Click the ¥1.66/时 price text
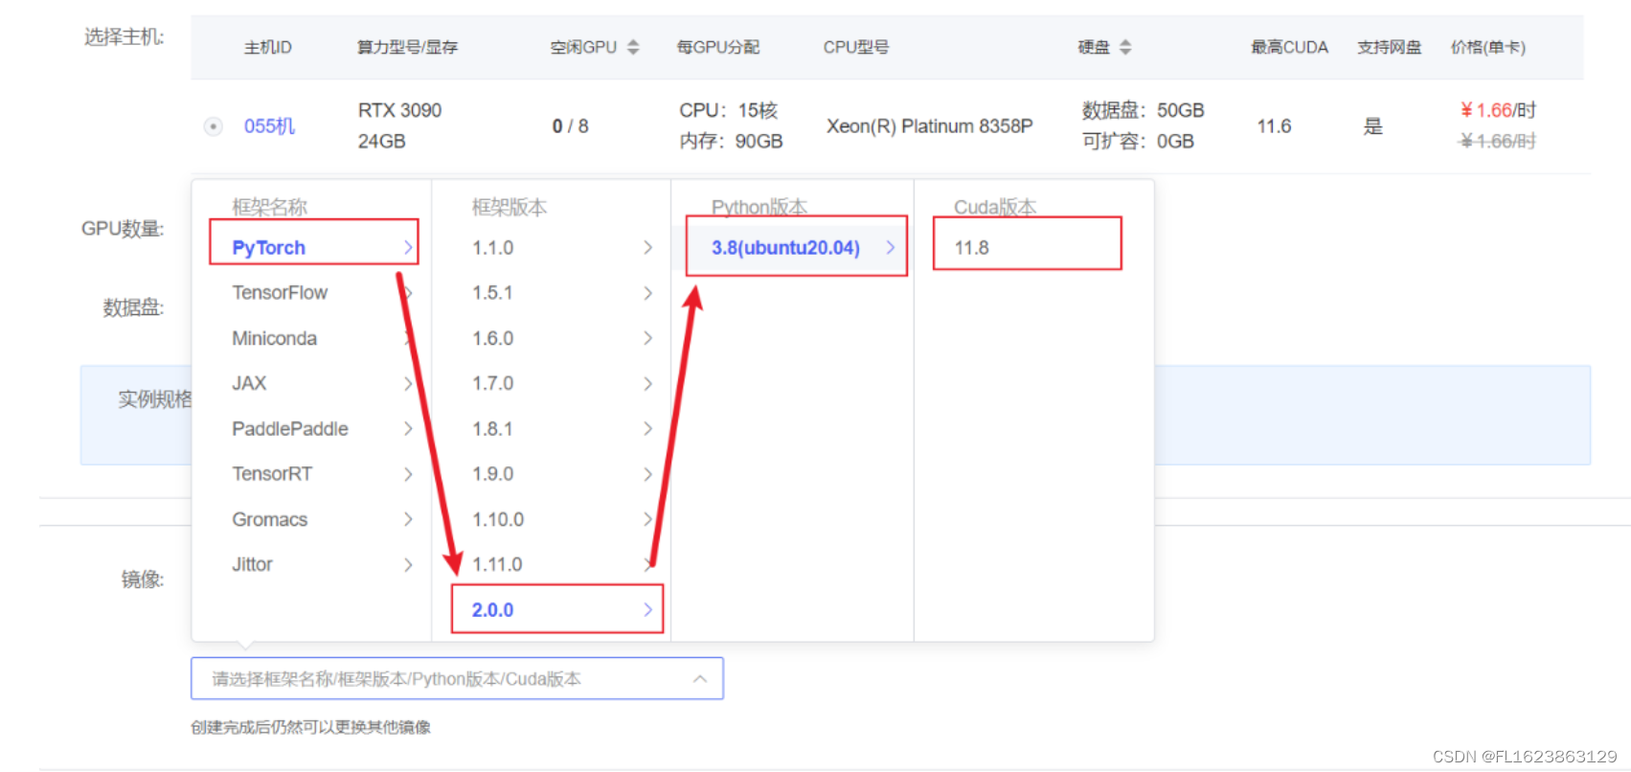The width and height of the screenshot is (1631, 772). point(1498,110)
